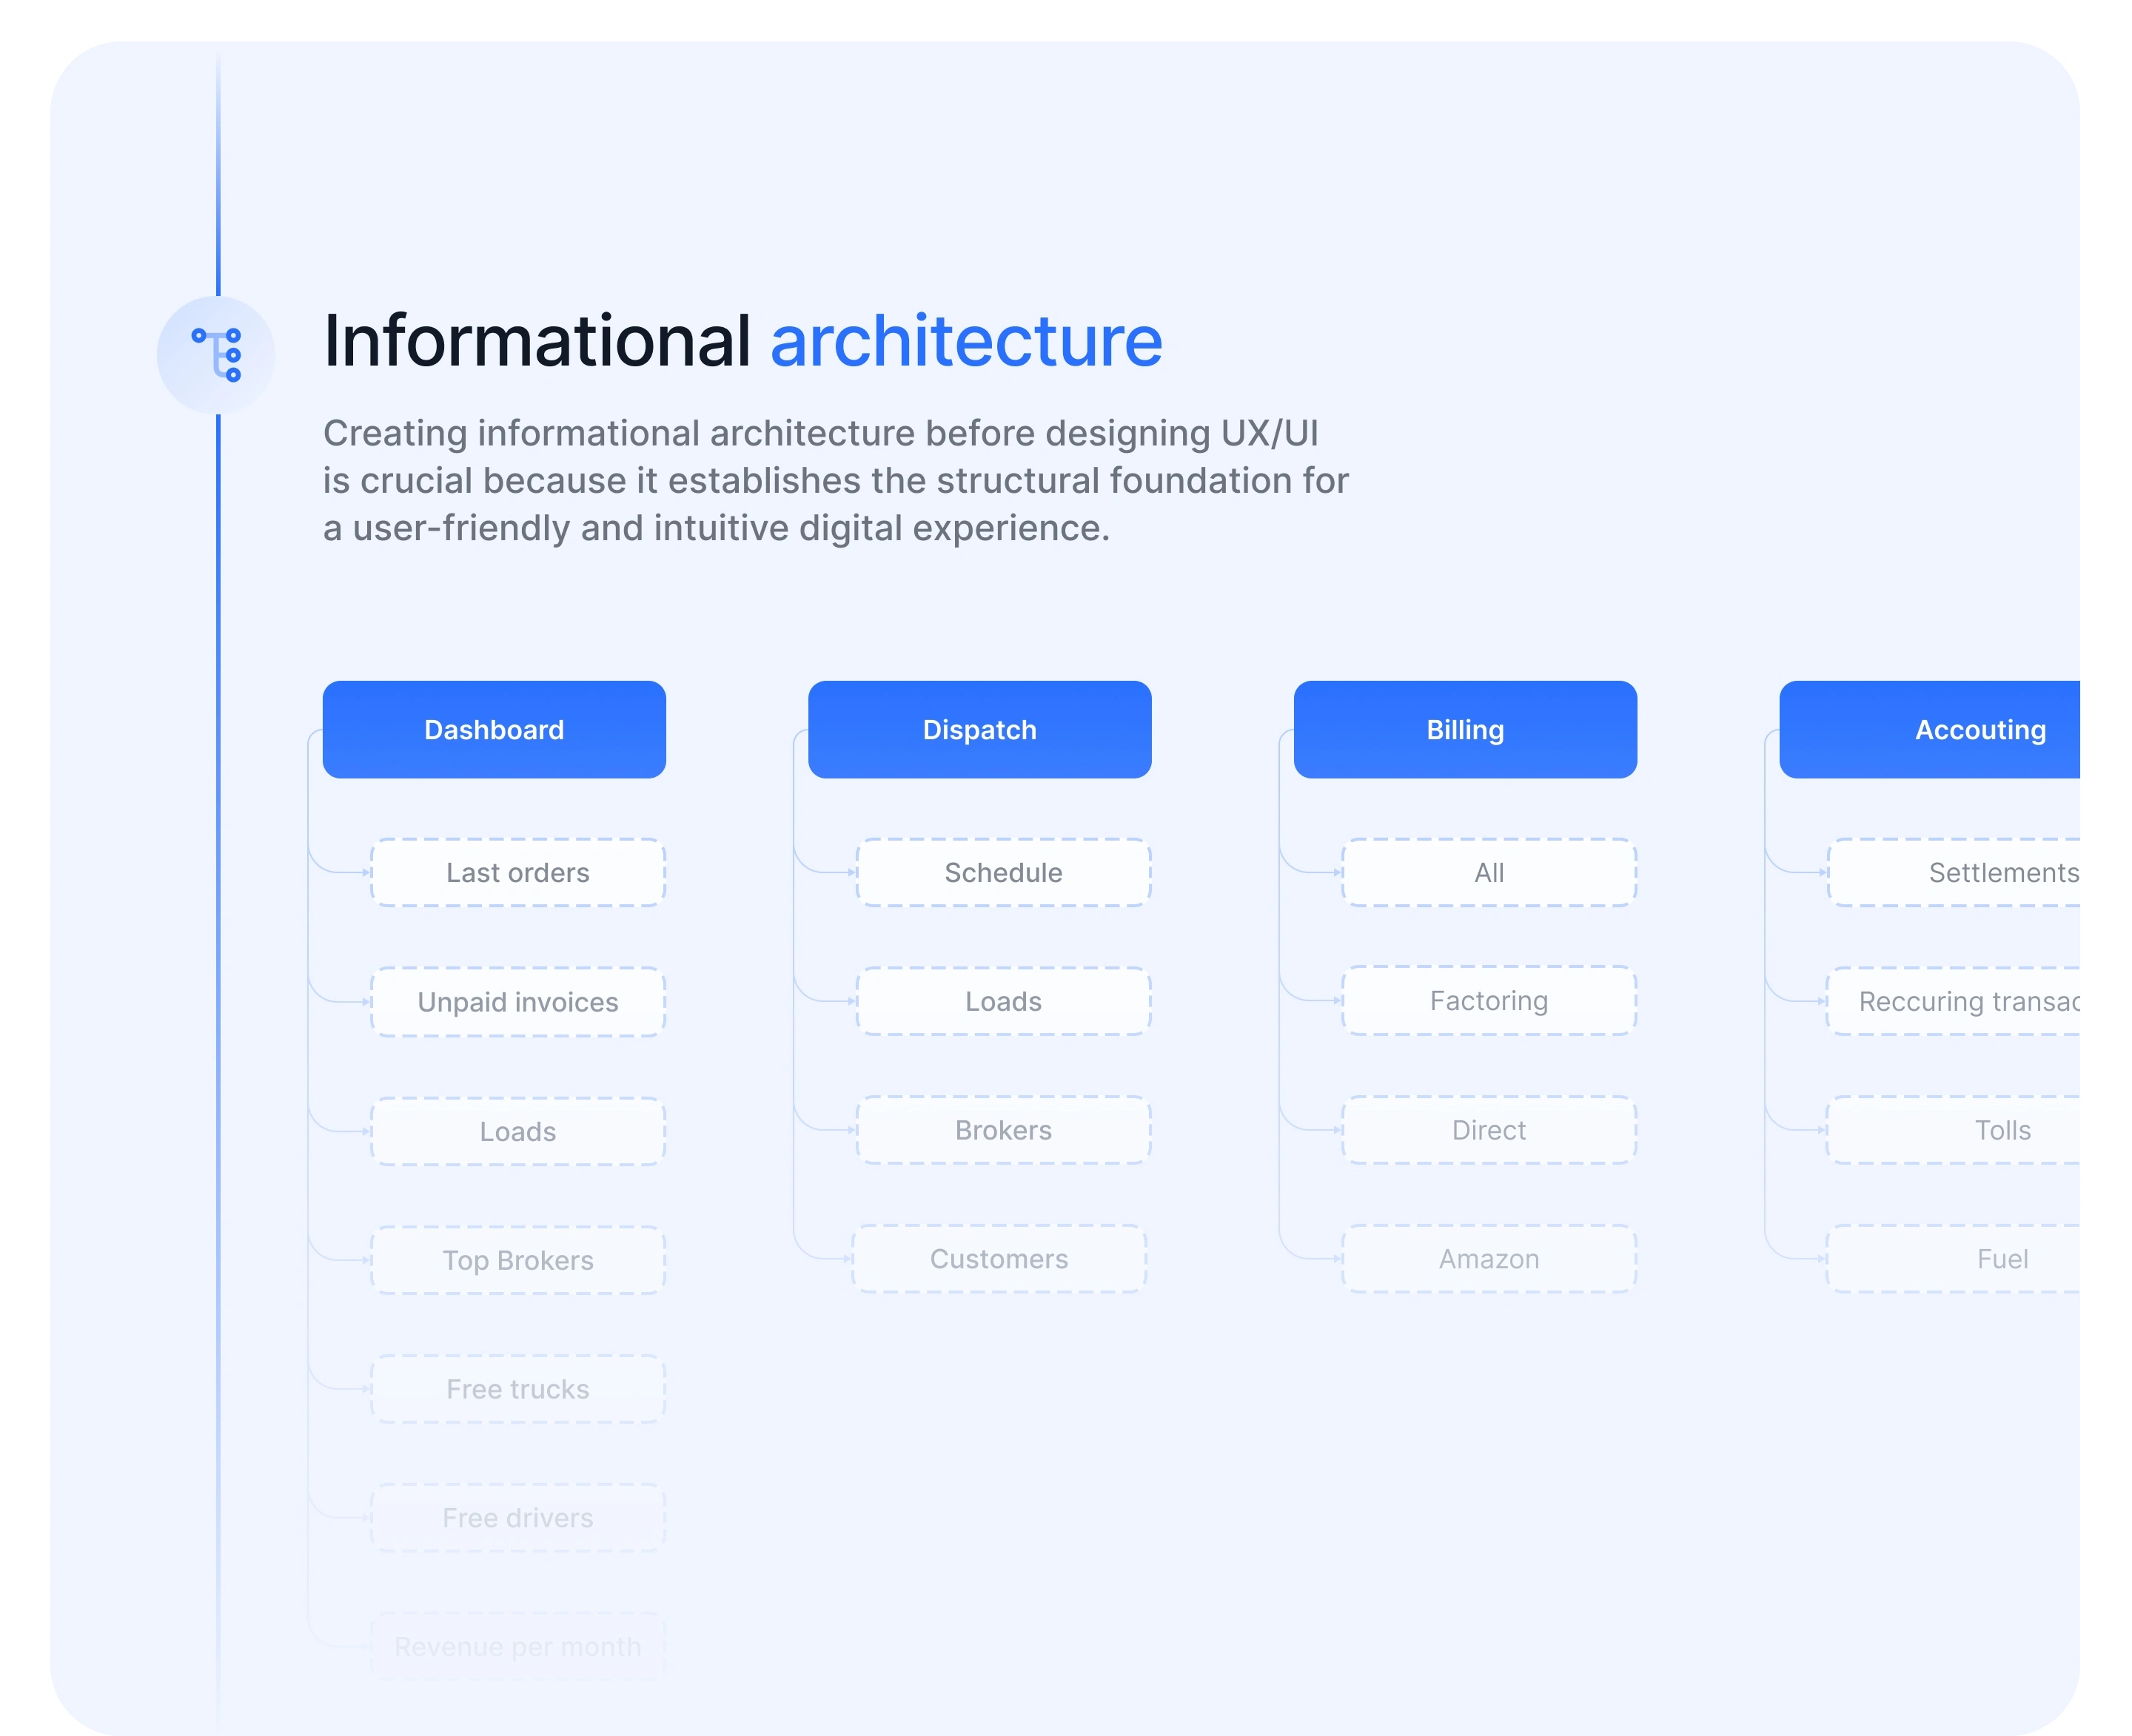Select the Brokers node

click(1002, 1130)
